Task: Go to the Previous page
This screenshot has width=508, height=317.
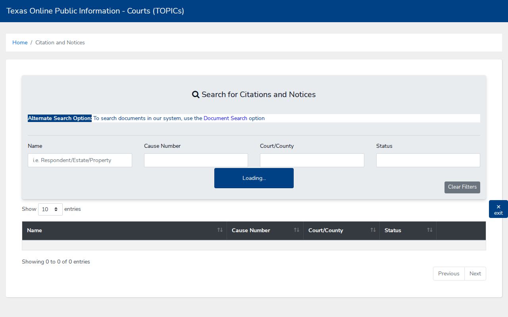Action: [x=449, y=274]
